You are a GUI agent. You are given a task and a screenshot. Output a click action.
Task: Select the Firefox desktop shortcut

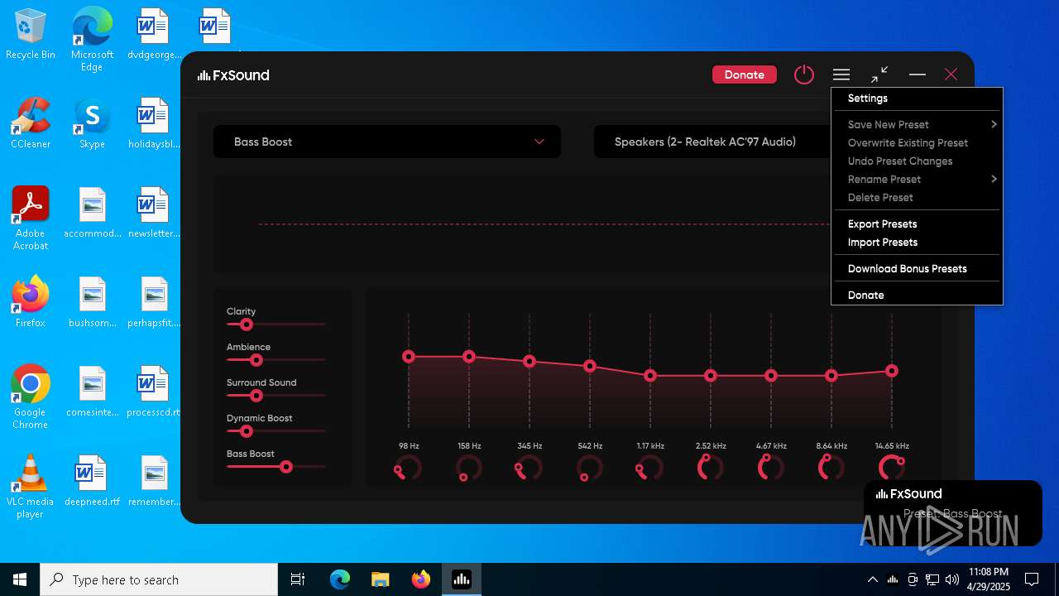pos(31,302)
